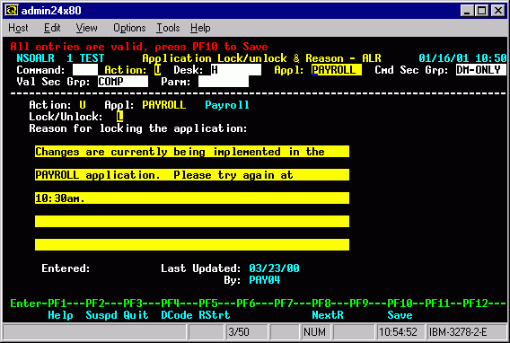
Task: Click the header Action field containing U
Action: (157, 70)
